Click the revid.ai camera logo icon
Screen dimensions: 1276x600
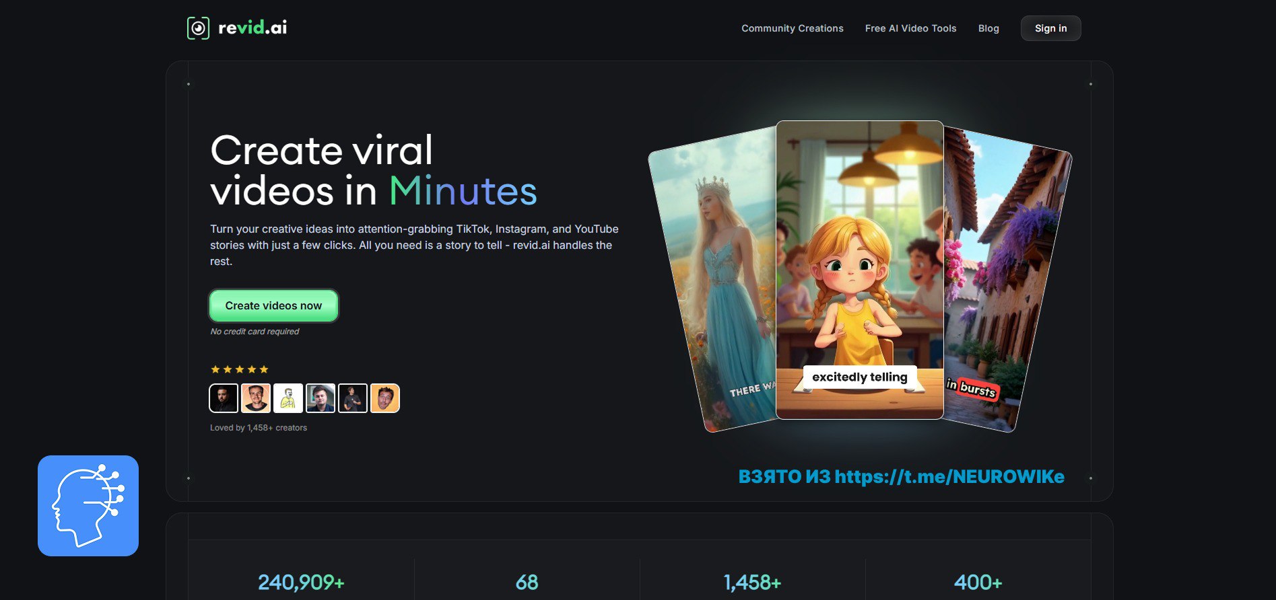pos(198,28)
